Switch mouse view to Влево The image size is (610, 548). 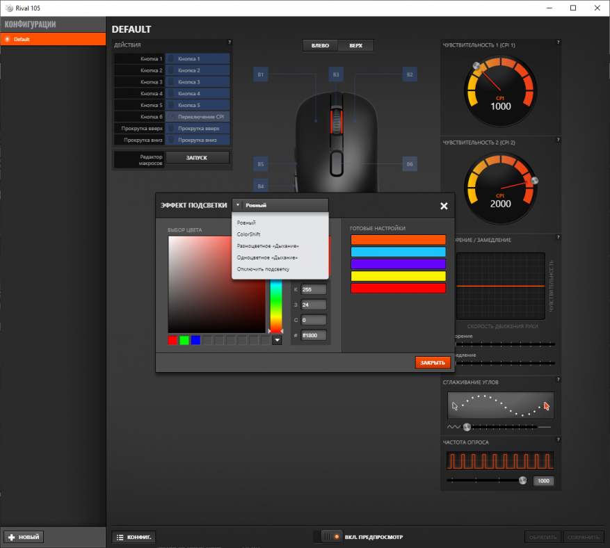[320, 45]
